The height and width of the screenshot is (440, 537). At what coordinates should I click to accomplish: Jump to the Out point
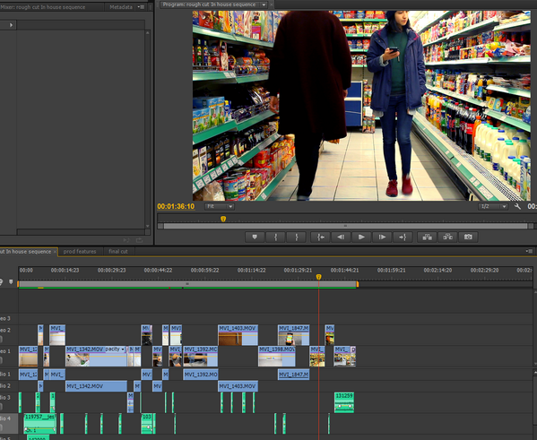(403, 237)
